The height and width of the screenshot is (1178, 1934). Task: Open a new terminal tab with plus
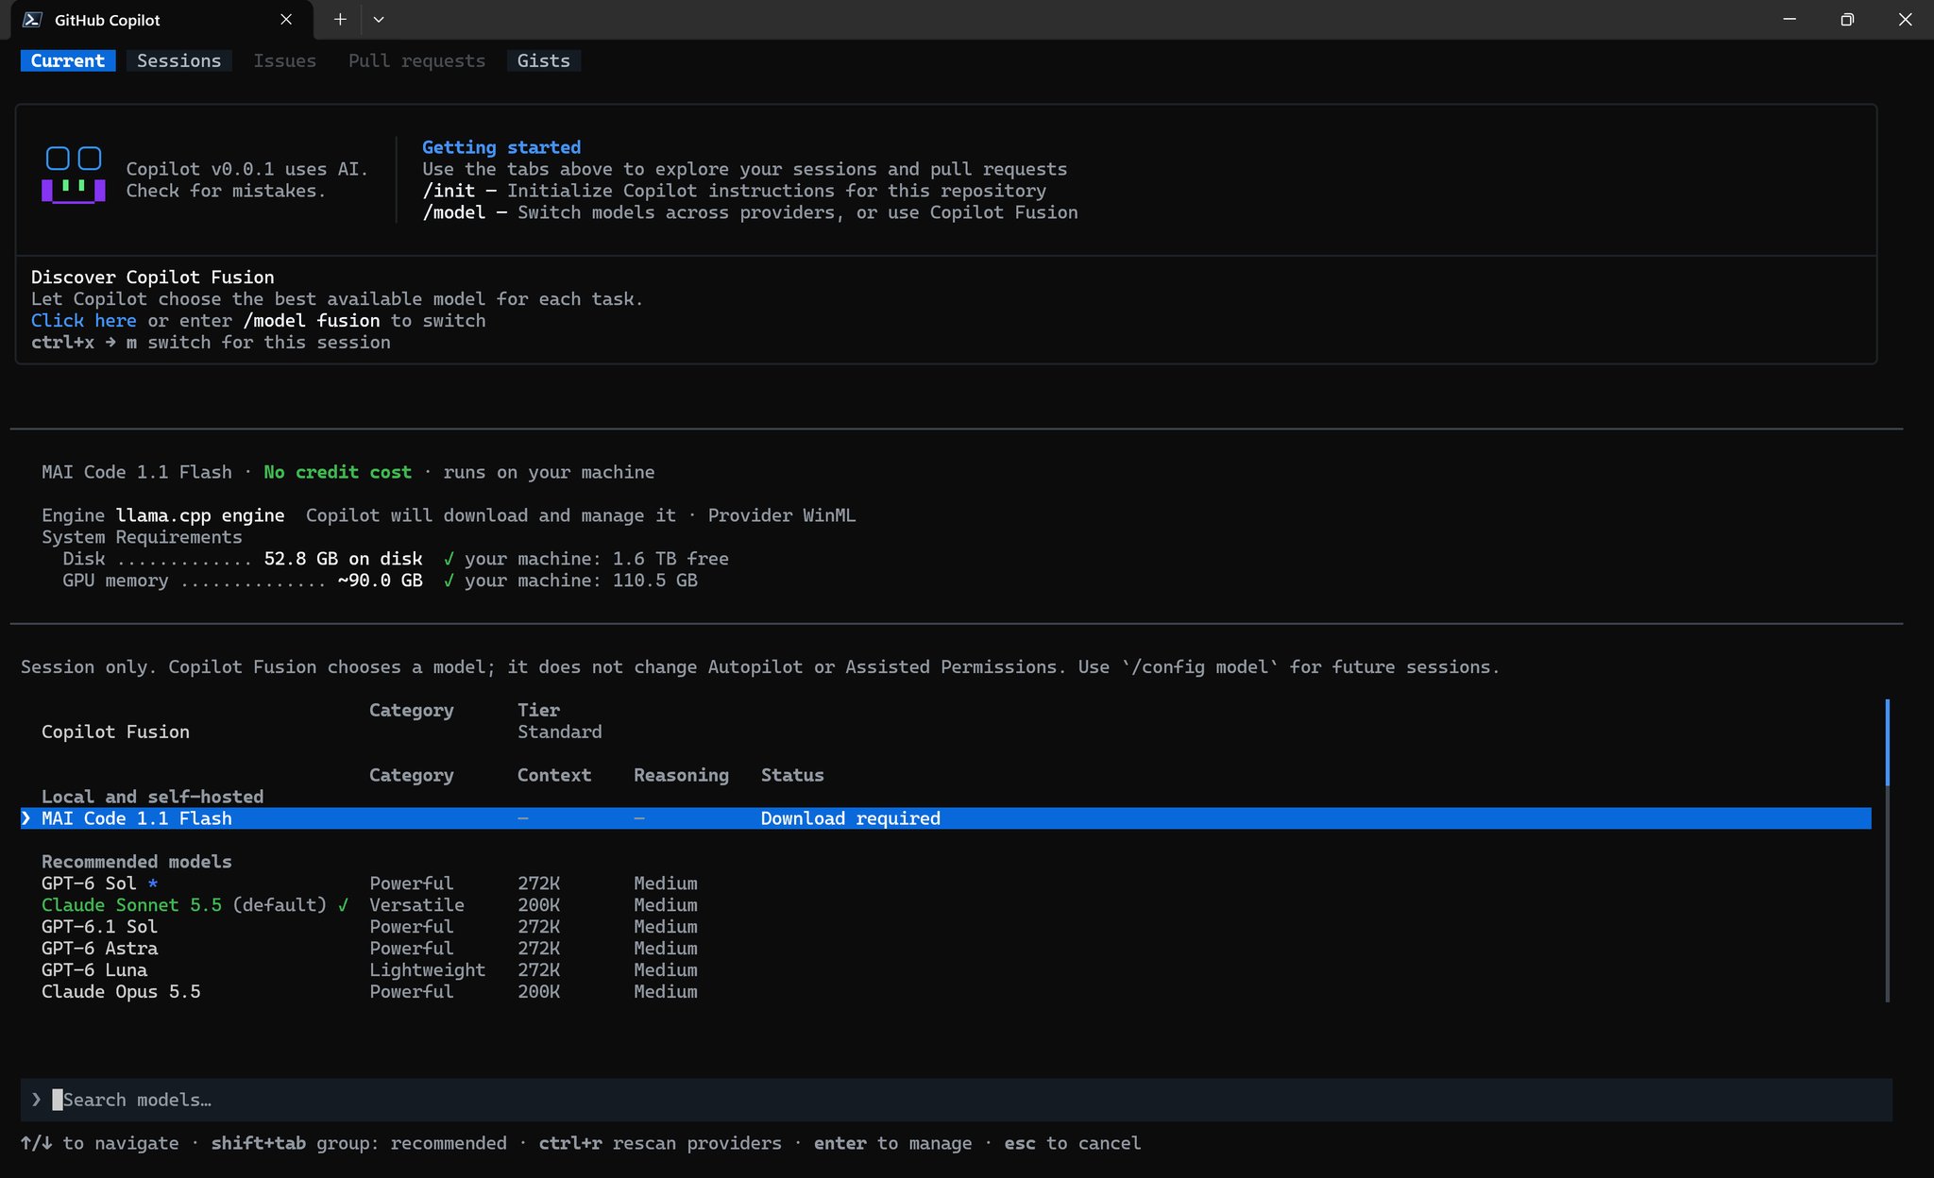pyautogui.click(x=340, y=20)
